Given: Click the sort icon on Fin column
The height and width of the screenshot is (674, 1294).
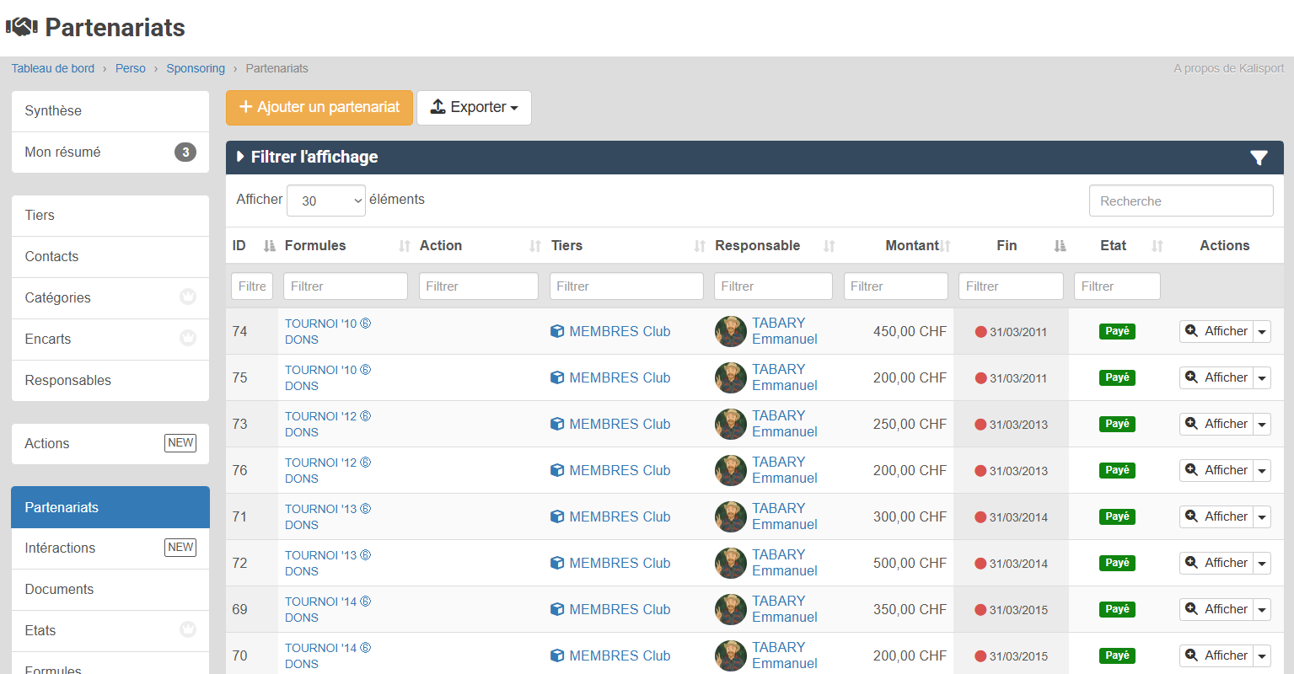Looking at the screenshot, I should point(1060,246).
